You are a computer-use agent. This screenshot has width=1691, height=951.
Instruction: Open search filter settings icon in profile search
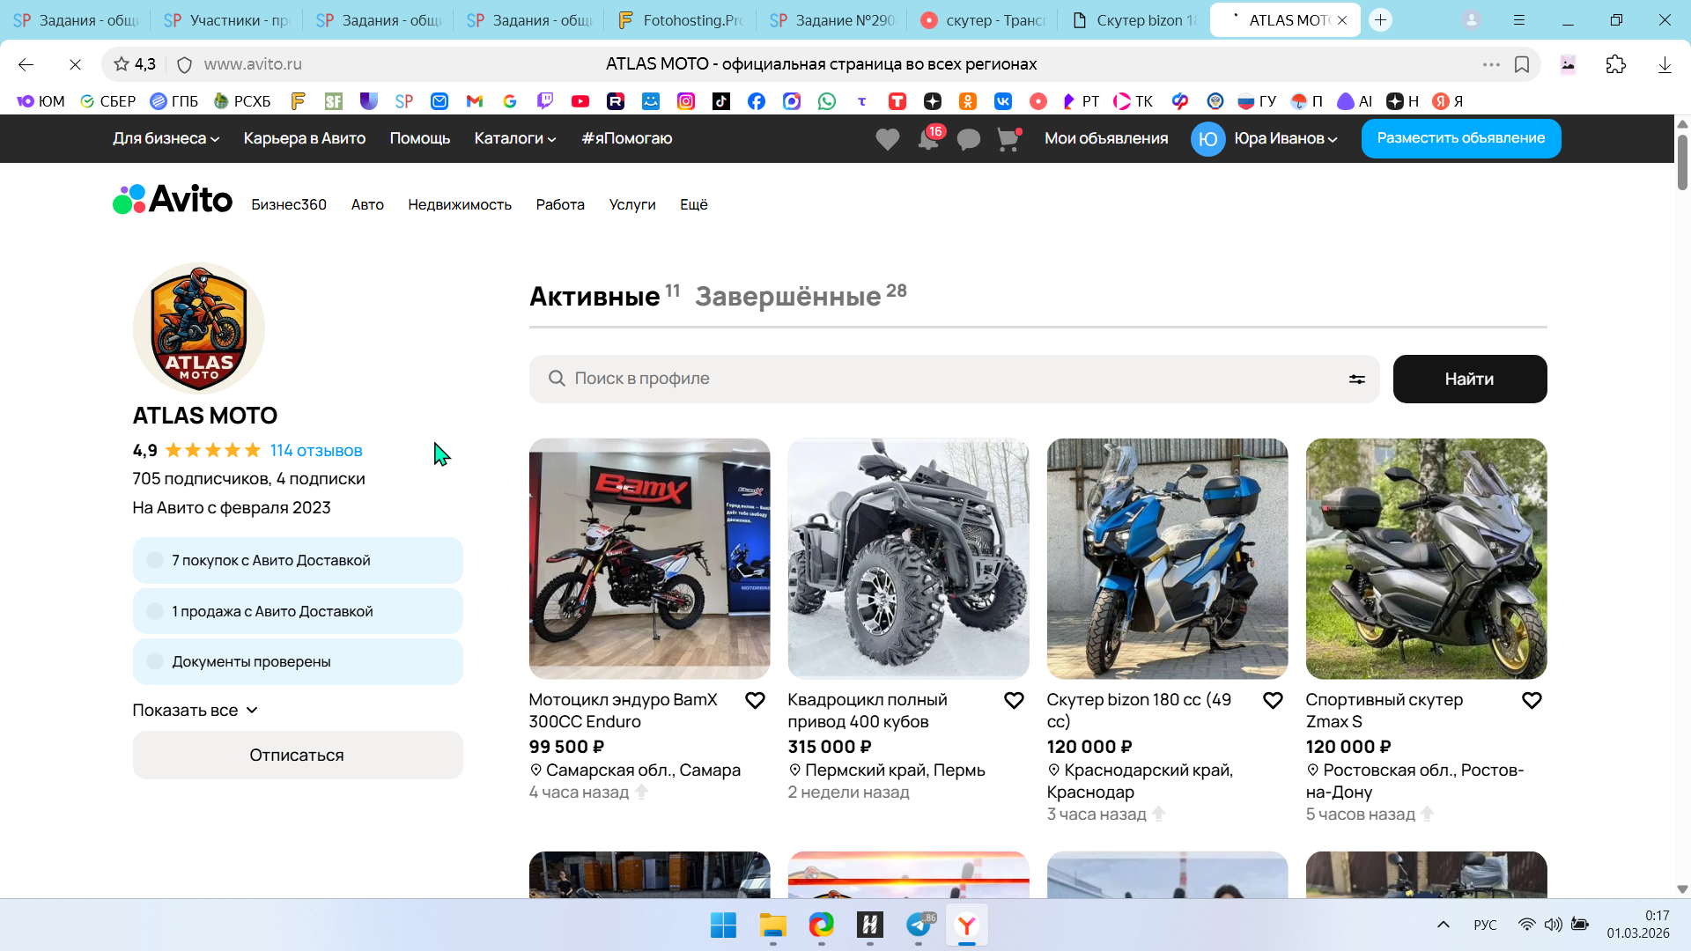pos(1356,379)
